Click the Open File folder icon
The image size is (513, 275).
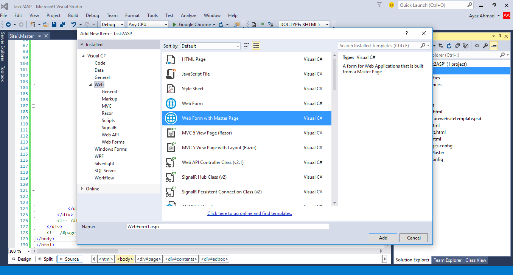tap(46, 25)
